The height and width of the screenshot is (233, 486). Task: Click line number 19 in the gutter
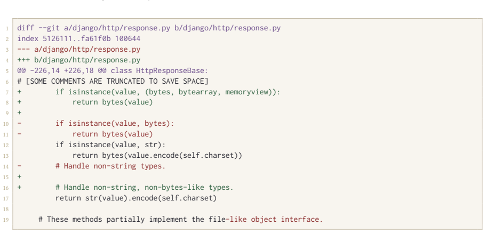(x=6, y=220)
